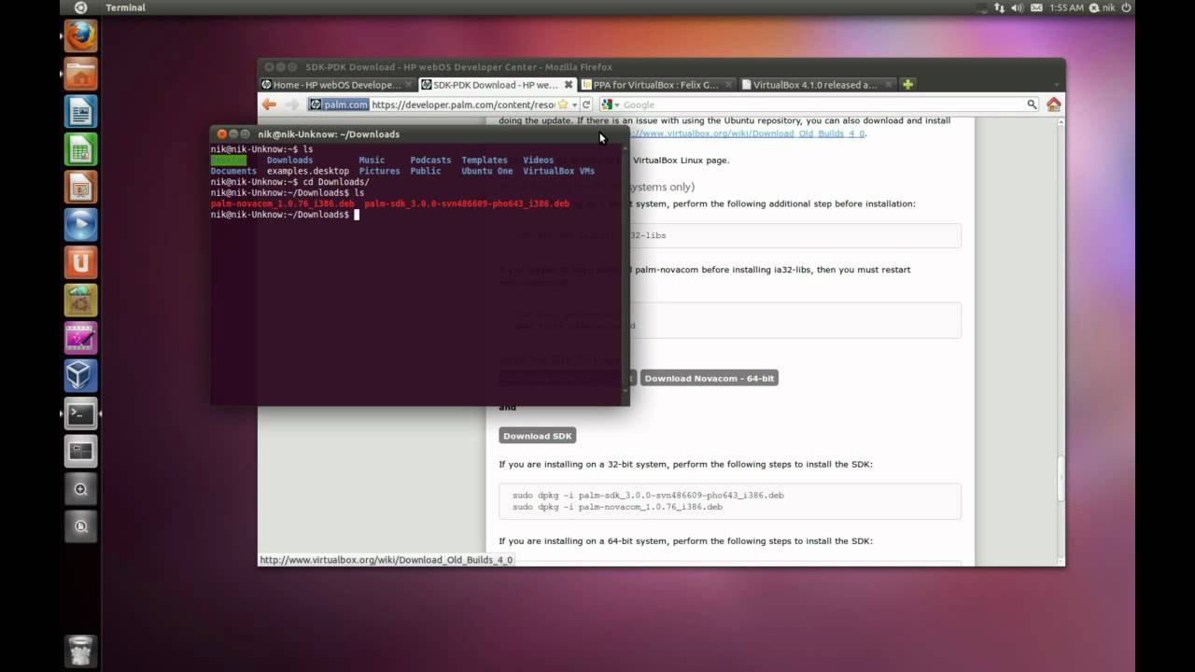This screenshot has width=1195, height=672.
Task: Click palm-sdk_3.0.0 deb filename in terminal
Action: point(467,203)
